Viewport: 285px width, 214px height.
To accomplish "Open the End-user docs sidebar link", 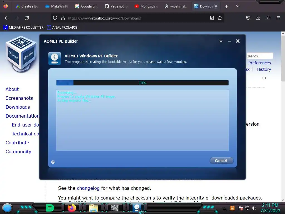I will pos(25,125).
